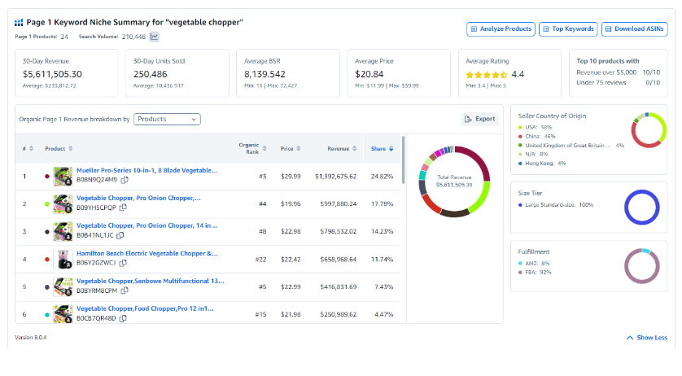Click the Hamilton Beach chopper product thumbnail
Viewport: 682px width, 376px height.
point(63,259)
